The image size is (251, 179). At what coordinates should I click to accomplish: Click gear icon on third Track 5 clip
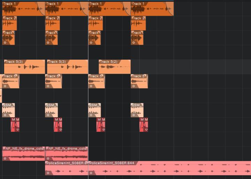[x=91, y=86]
